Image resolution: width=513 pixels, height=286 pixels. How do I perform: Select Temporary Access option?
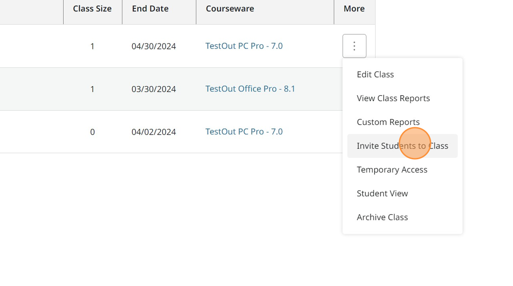click(x=392, y=169)
